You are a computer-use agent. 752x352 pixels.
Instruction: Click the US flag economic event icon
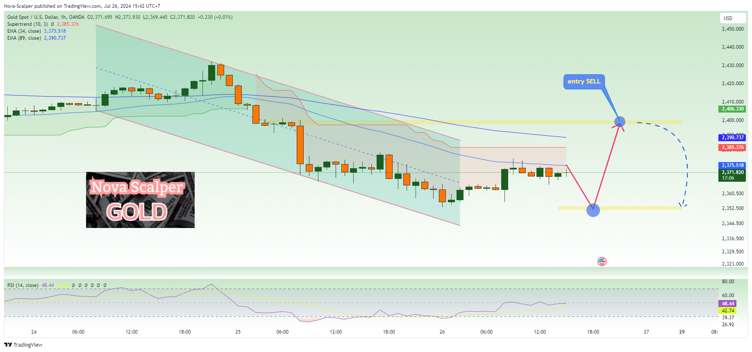click(602, 261)
